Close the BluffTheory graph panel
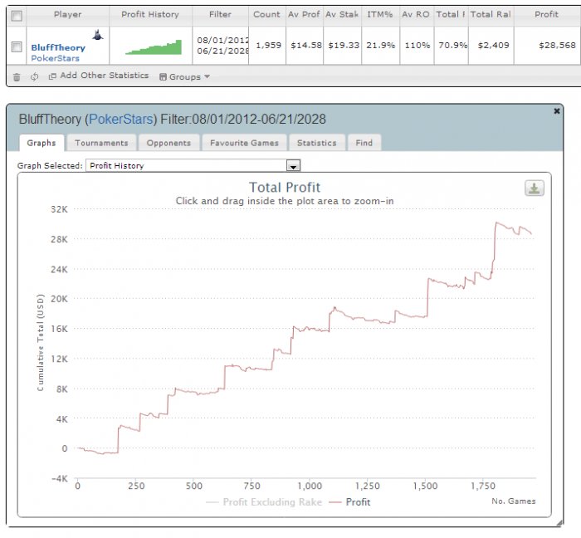Viewport: 581px width, 538px height. coord(557,110)
